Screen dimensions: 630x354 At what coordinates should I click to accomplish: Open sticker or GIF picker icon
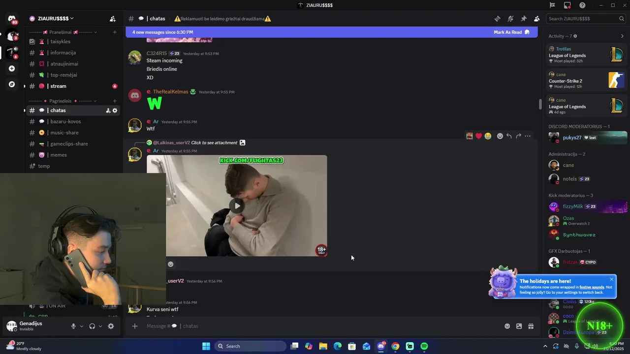519,326
